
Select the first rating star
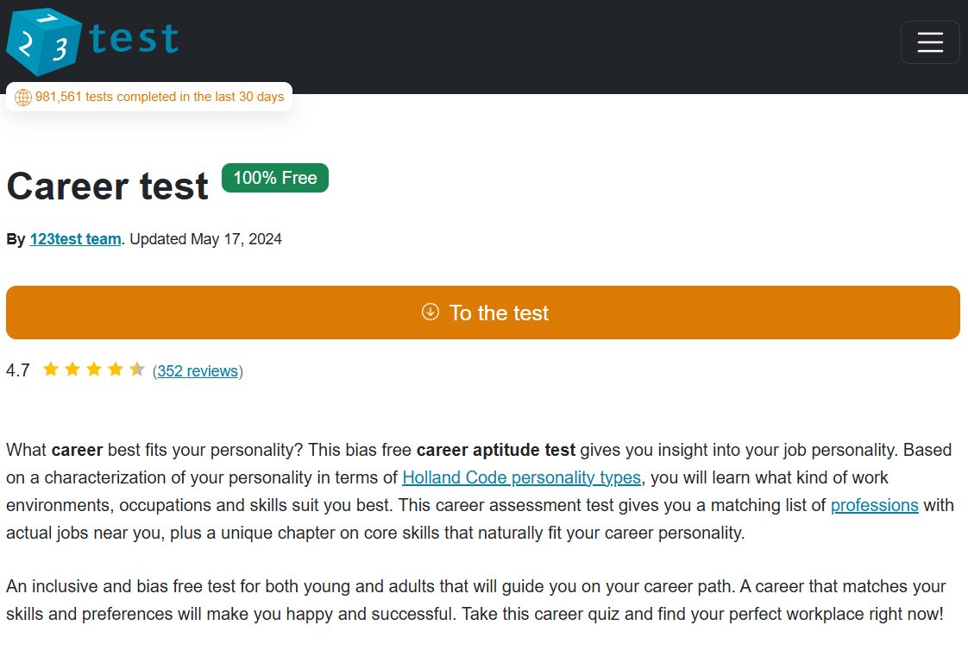click(x=50, y=370)
